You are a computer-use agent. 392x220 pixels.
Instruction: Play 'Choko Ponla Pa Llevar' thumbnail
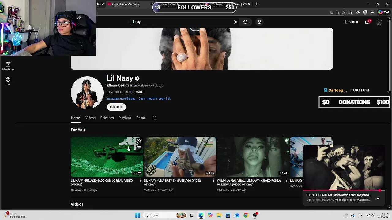(x=253, y=157)
